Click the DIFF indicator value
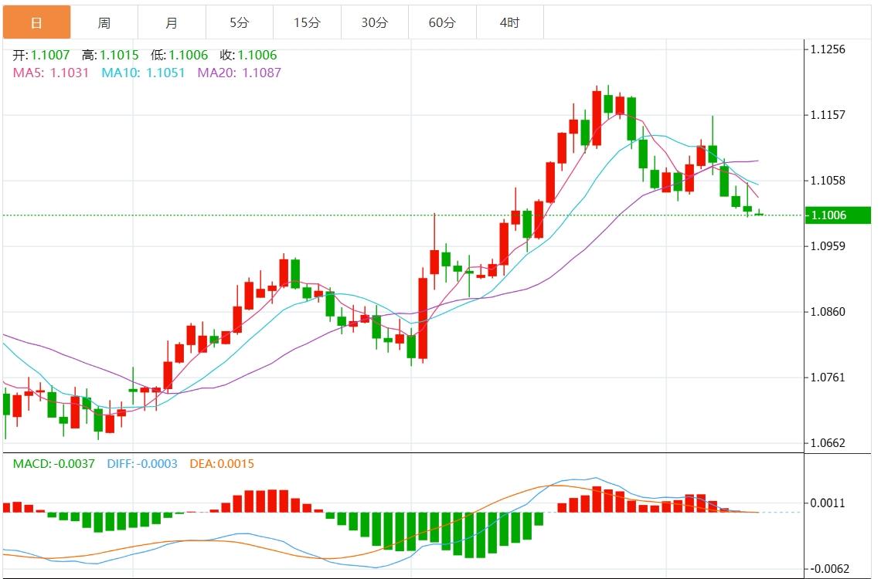 (x=142, y=464)
